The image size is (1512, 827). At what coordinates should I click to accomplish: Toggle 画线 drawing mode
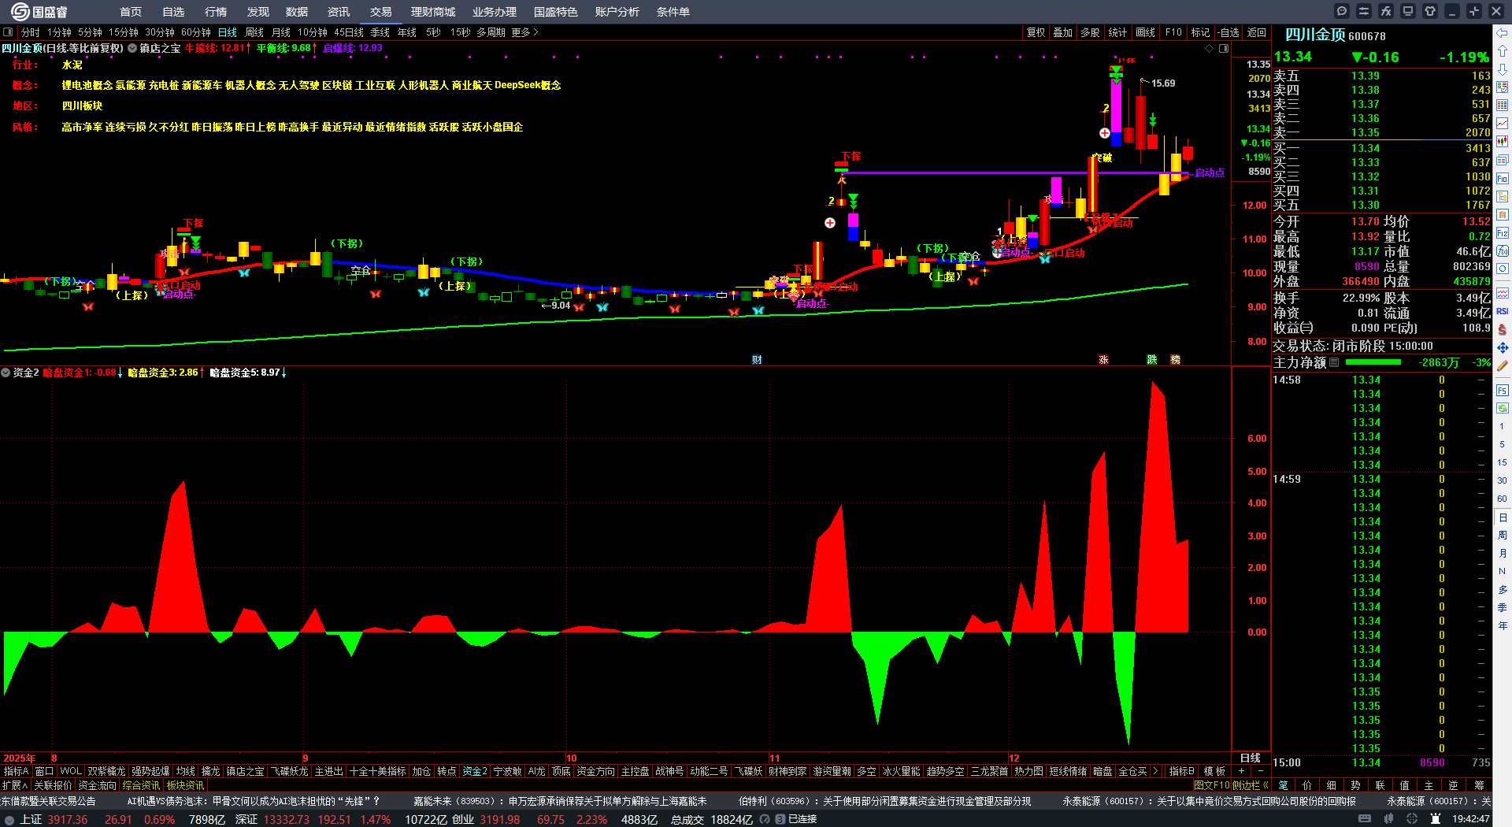[1146, 32]
